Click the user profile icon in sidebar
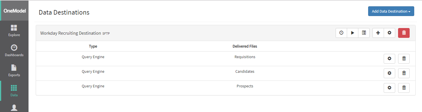The height and width of the screenshot is (112, 422). coord(14,108)
